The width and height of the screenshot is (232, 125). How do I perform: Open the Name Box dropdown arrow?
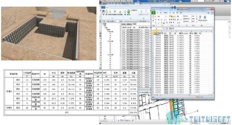162,28
